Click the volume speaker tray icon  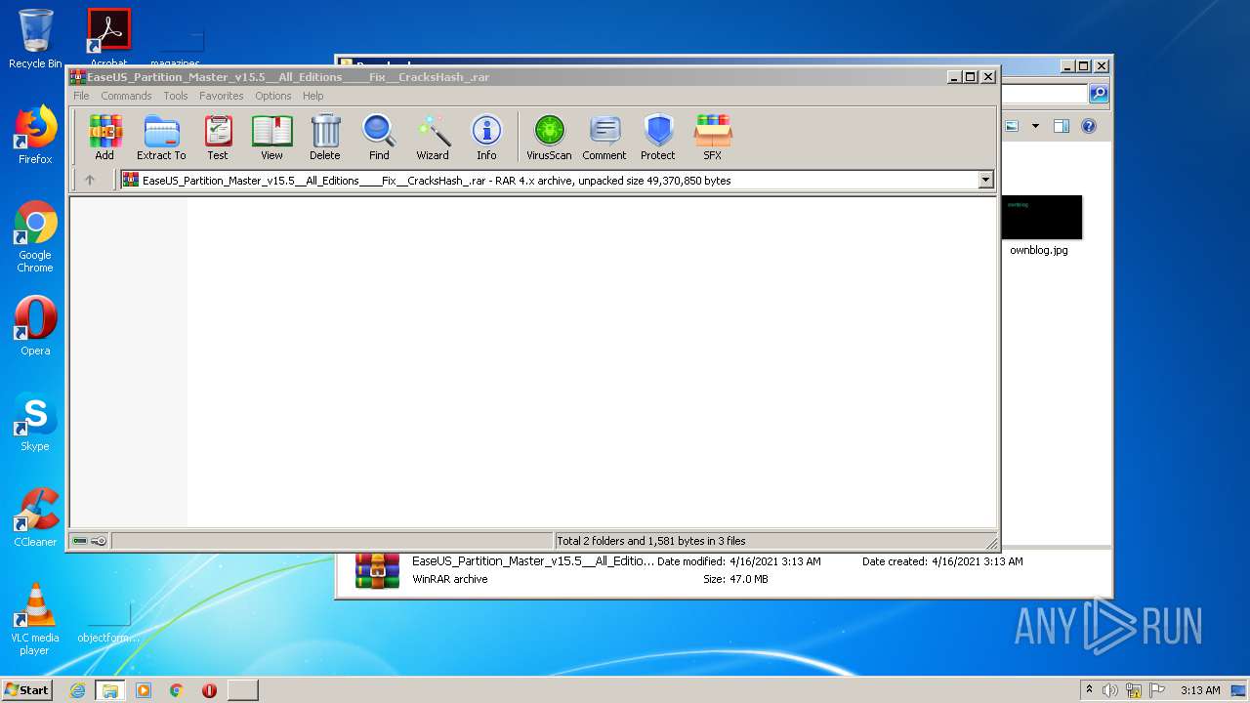point(1110,690)
